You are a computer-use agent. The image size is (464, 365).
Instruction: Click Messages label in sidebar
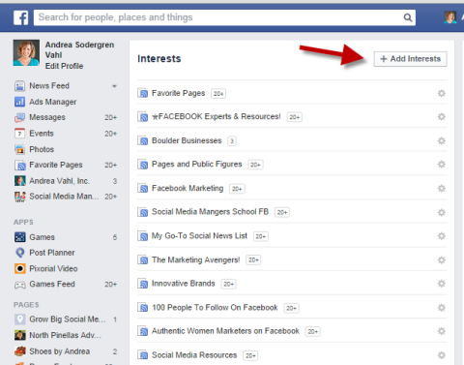[47, 117]
